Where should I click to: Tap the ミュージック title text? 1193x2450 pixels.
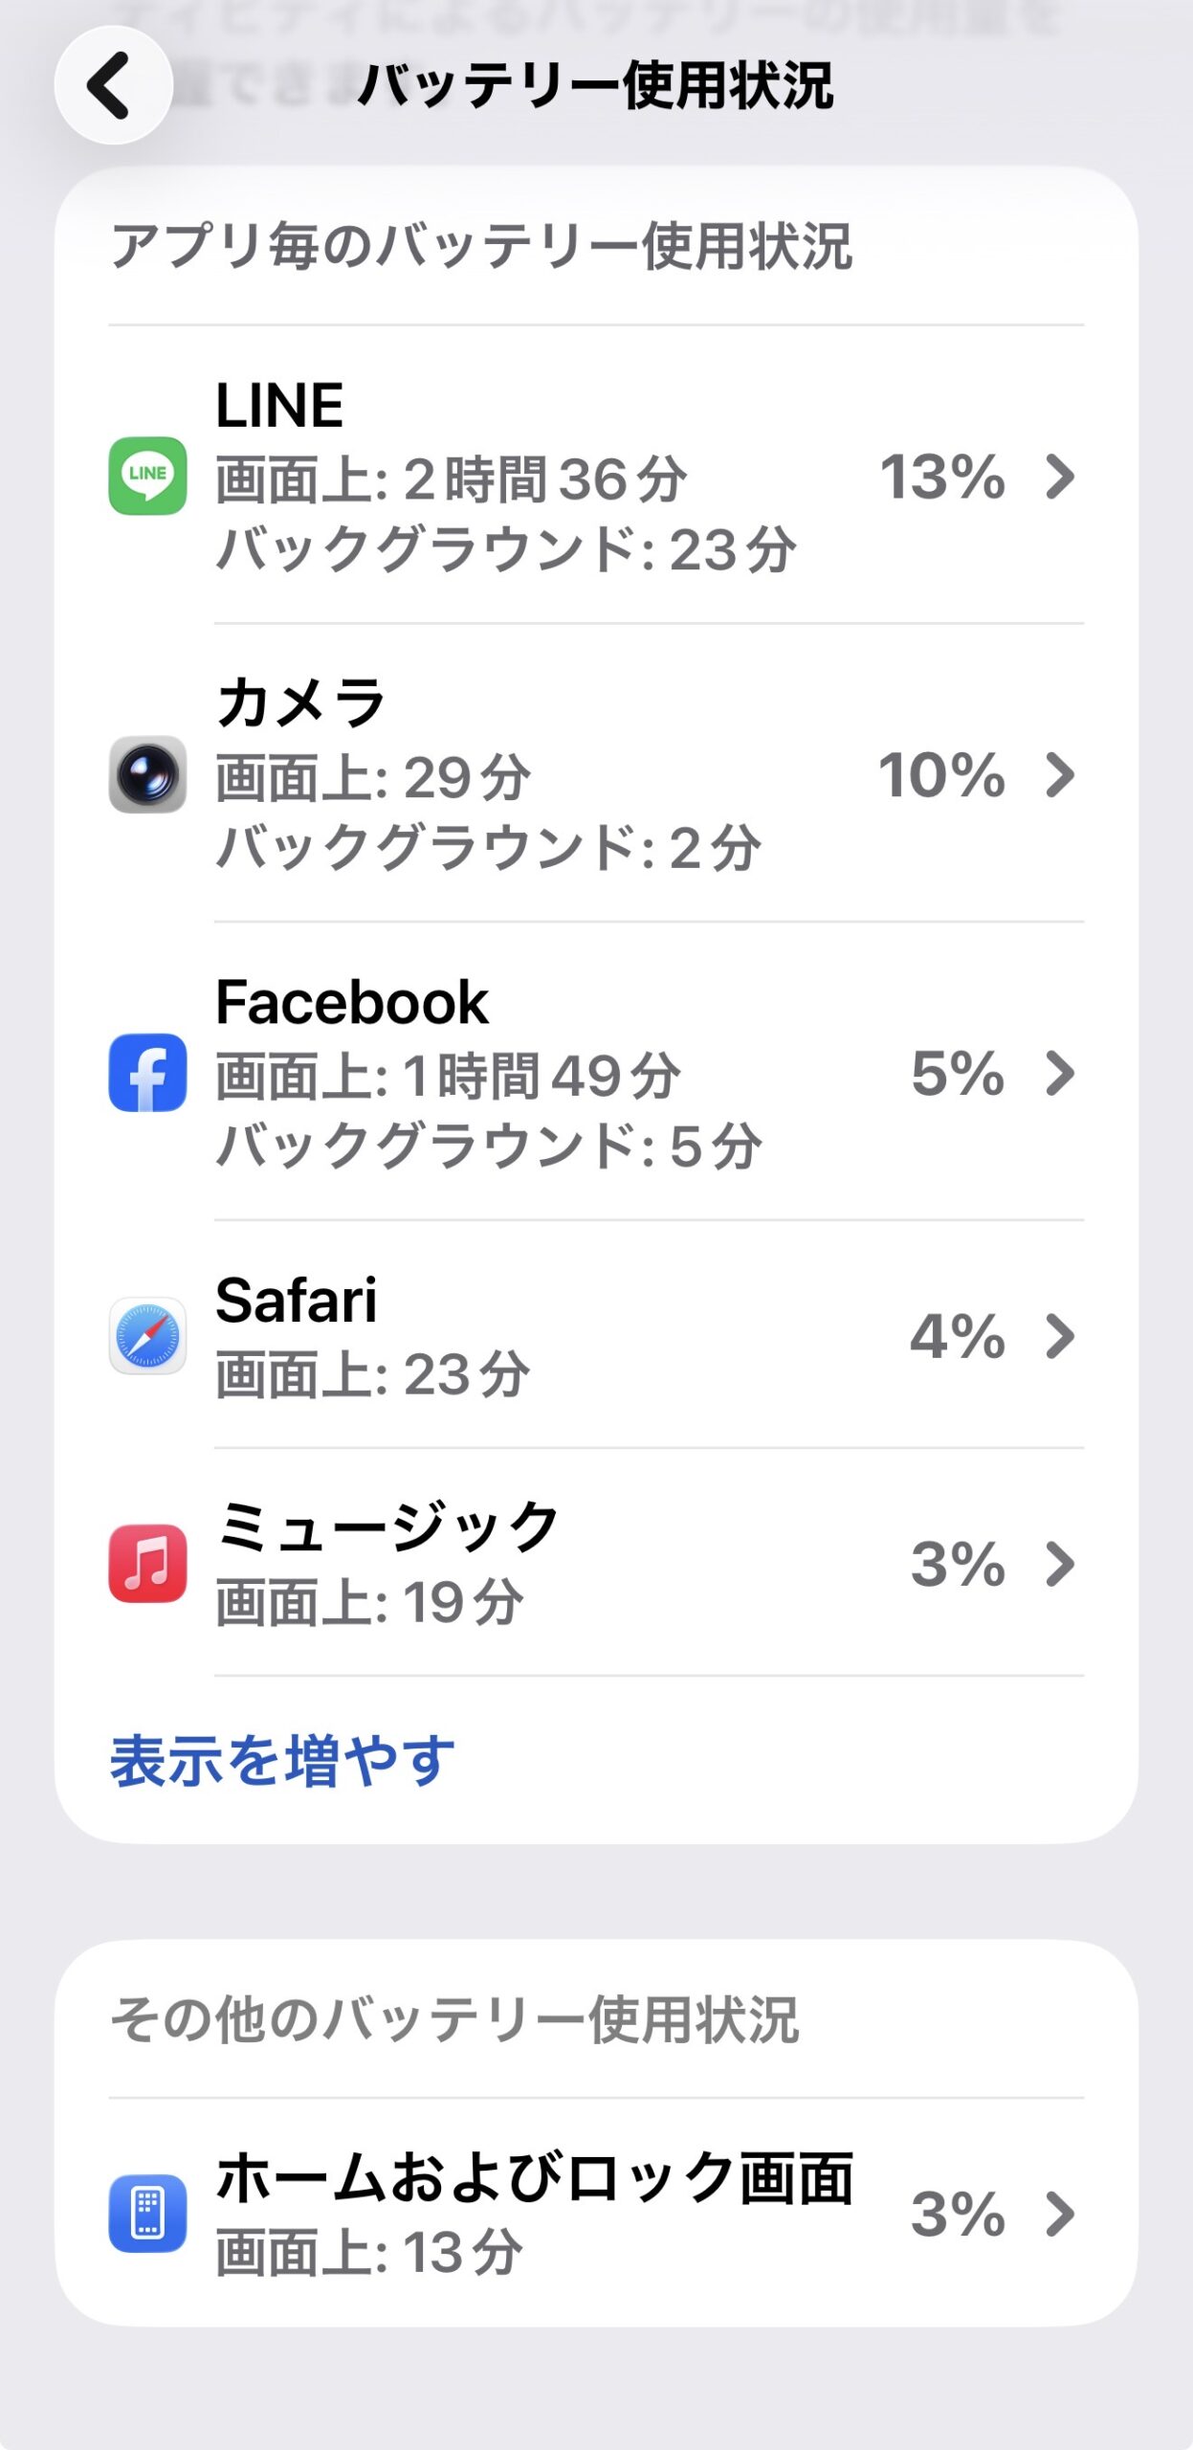[387, 1526]
